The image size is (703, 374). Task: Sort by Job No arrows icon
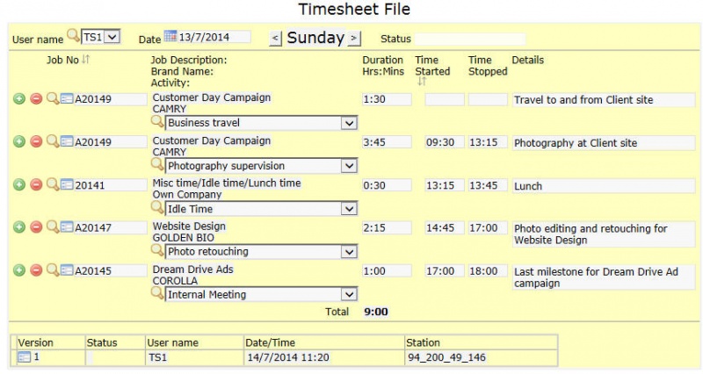point(85,59)
